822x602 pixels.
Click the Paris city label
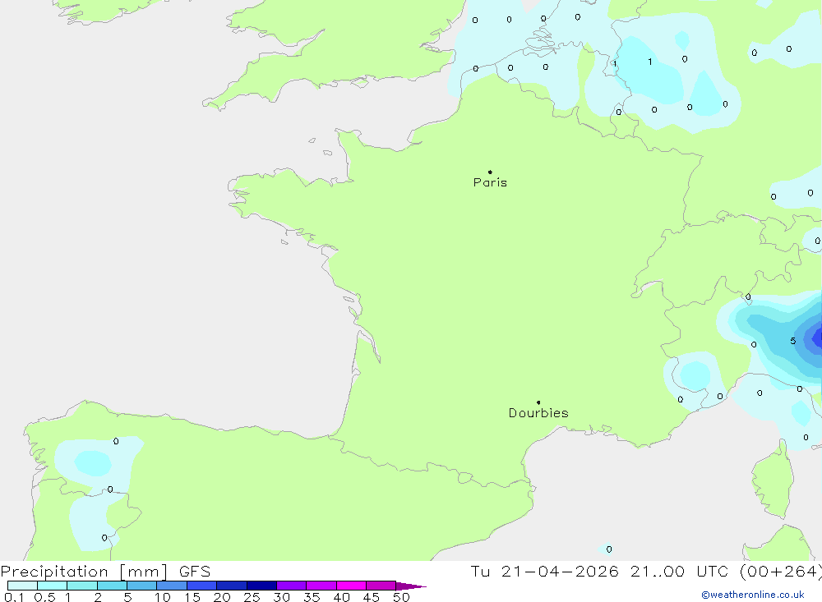[490, 182]
